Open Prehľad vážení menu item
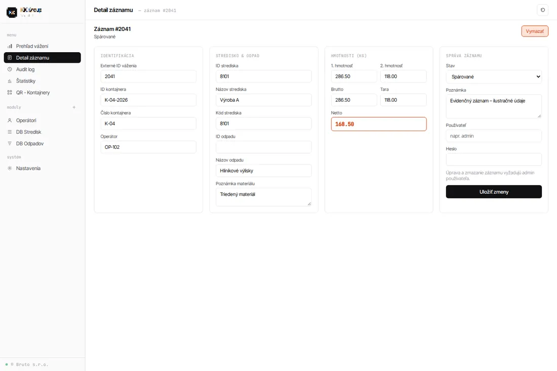 point(42,46)
